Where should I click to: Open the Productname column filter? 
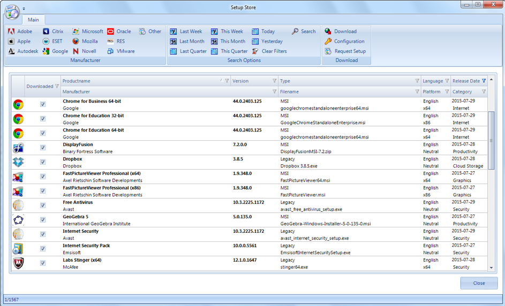click(x=227, y=81)
